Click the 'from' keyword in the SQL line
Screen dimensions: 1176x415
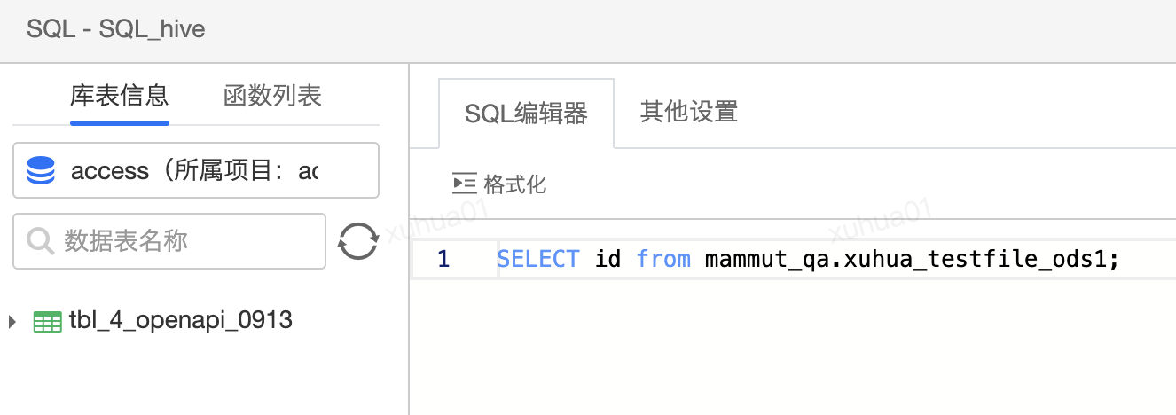coord(663,259)
